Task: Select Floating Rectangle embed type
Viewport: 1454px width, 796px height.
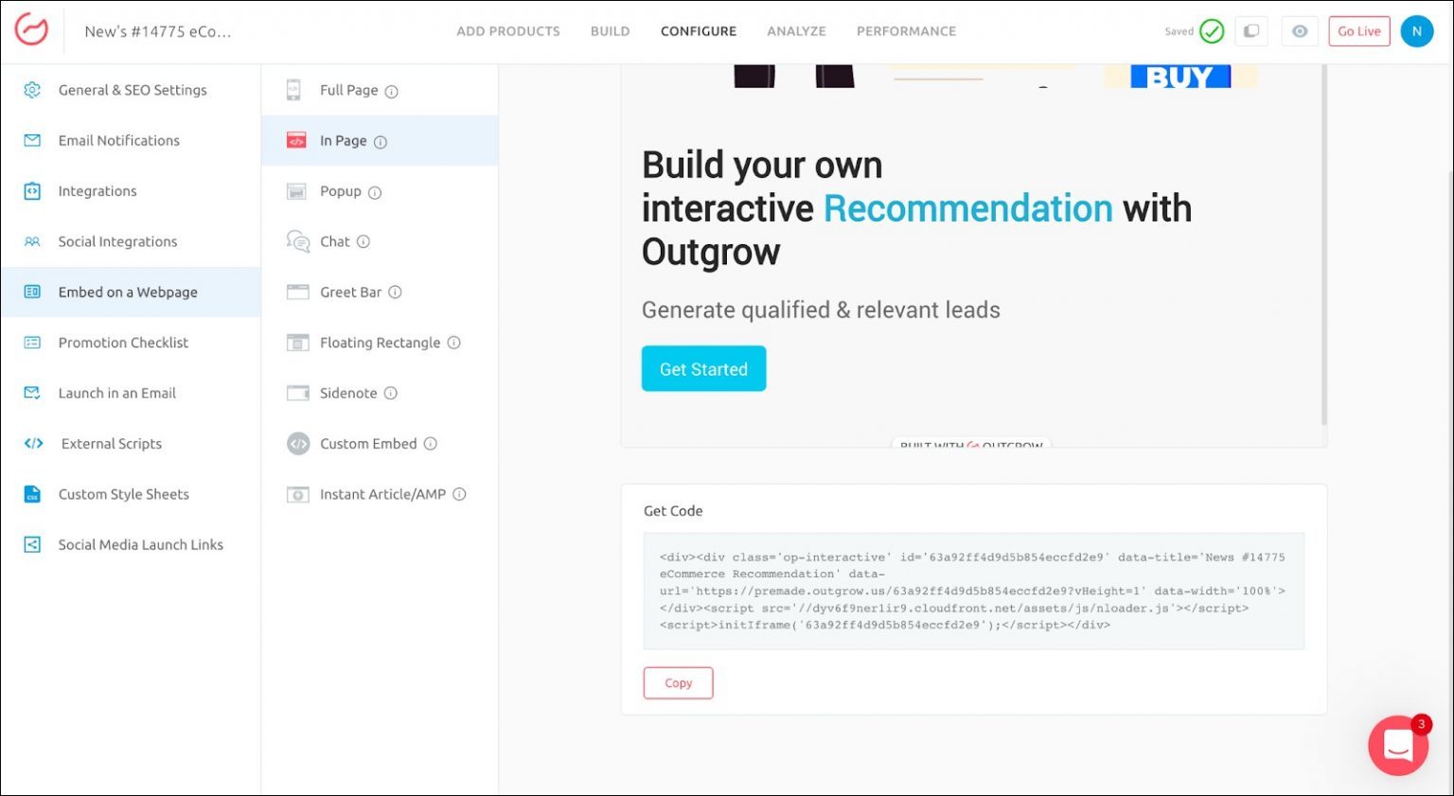Action: 379,343
